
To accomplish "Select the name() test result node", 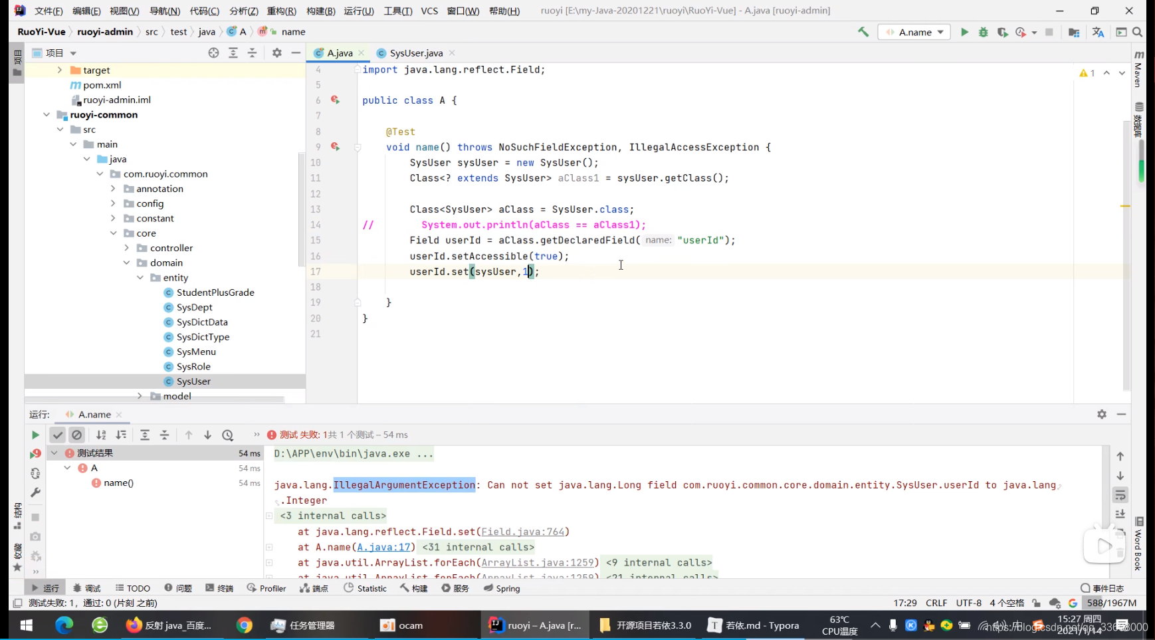I will [118, 483].
